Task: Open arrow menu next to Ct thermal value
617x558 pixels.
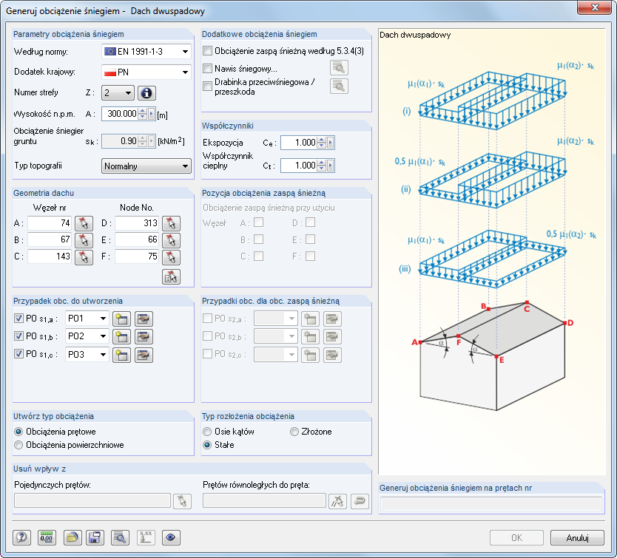Action: (331, 166)
